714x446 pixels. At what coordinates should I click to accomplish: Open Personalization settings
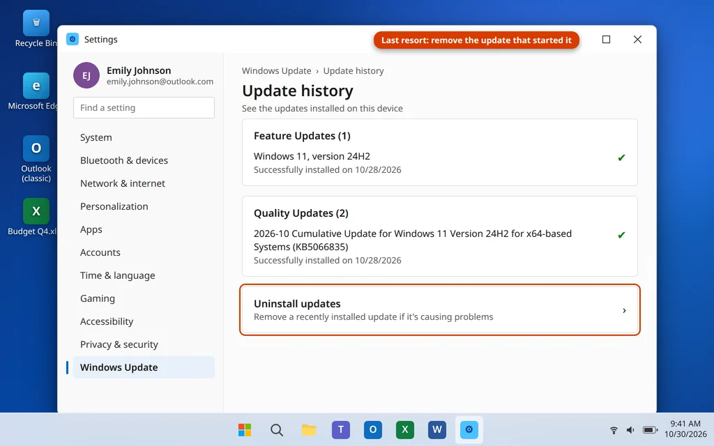[144, 206]
